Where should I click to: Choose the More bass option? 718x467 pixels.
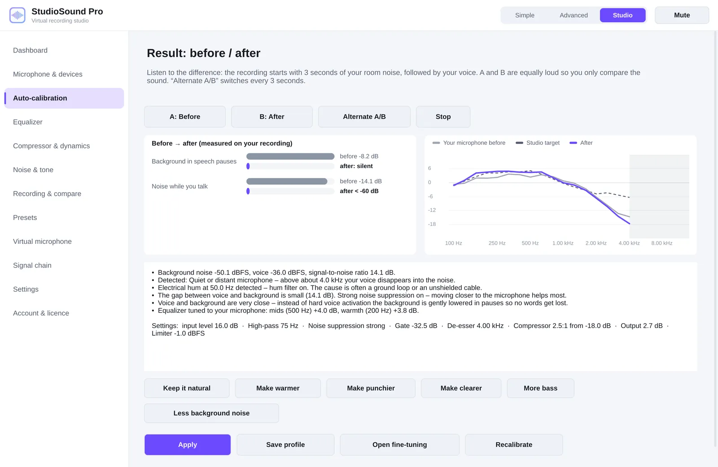coord(541,388)
